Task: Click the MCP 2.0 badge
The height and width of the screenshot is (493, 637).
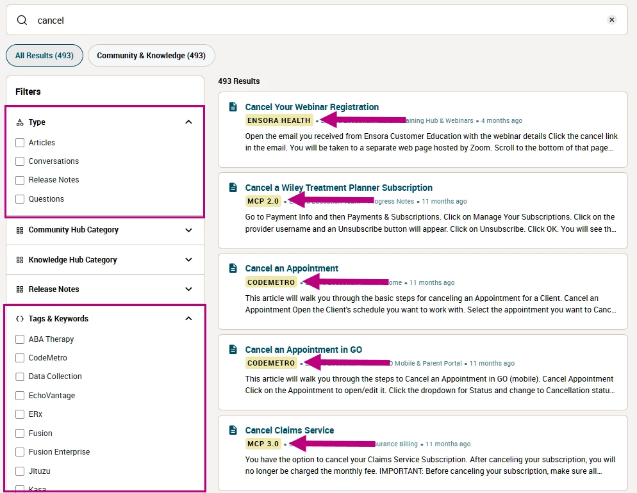Action: click(x=263, y=201)
